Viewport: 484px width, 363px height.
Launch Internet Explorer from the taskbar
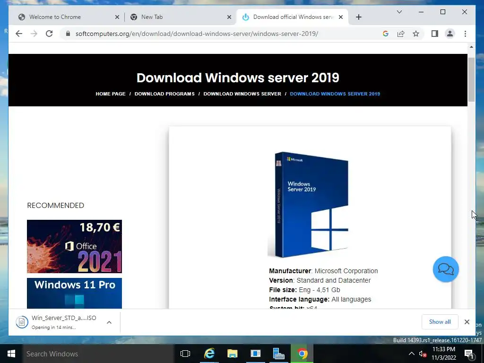click(x=209, y=354)
